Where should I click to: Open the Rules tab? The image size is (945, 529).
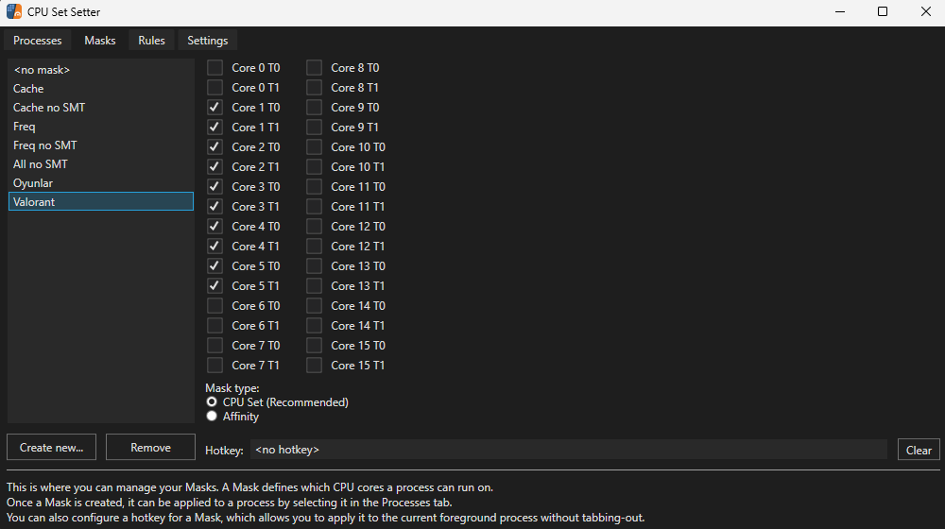pyautogui.click(x=151, y=41)
